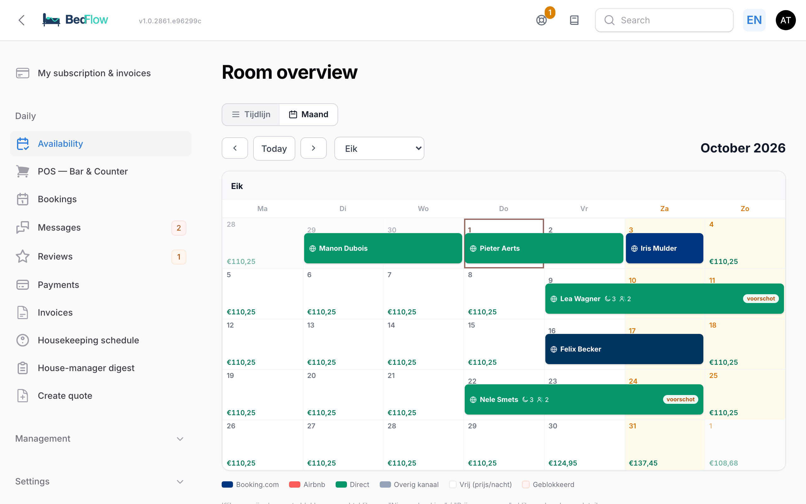Click the POS shopping cart icon
This screenshot has height=504, width=806.
click(23, 171)
